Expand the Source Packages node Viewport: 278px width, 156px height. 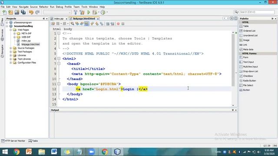[10, 48]
